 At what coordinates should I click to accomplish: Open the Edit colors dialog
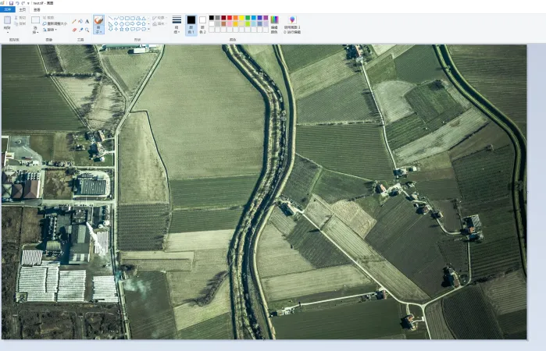coord(274,23)
